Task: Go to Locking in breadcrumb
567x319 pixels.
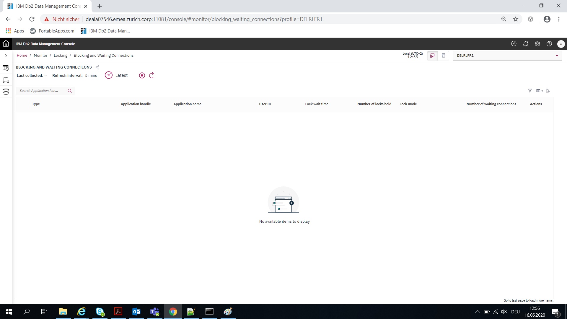Action: (x=61, y=56)
